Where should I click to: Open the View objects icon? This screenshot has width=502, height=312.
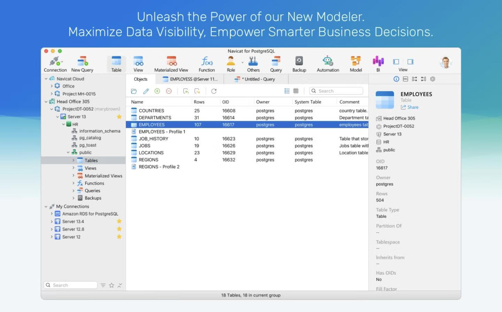[138, 64]
